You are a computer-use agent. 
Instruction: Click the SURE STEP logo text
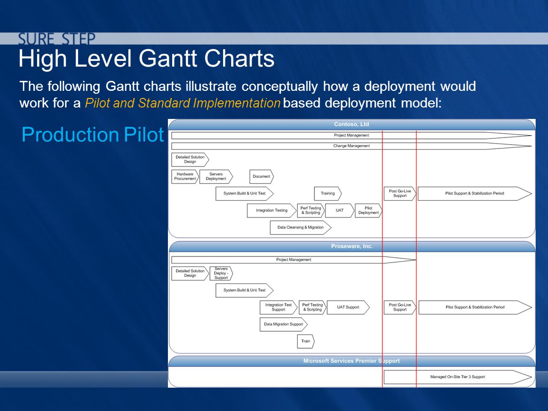(x=57, y=39)
